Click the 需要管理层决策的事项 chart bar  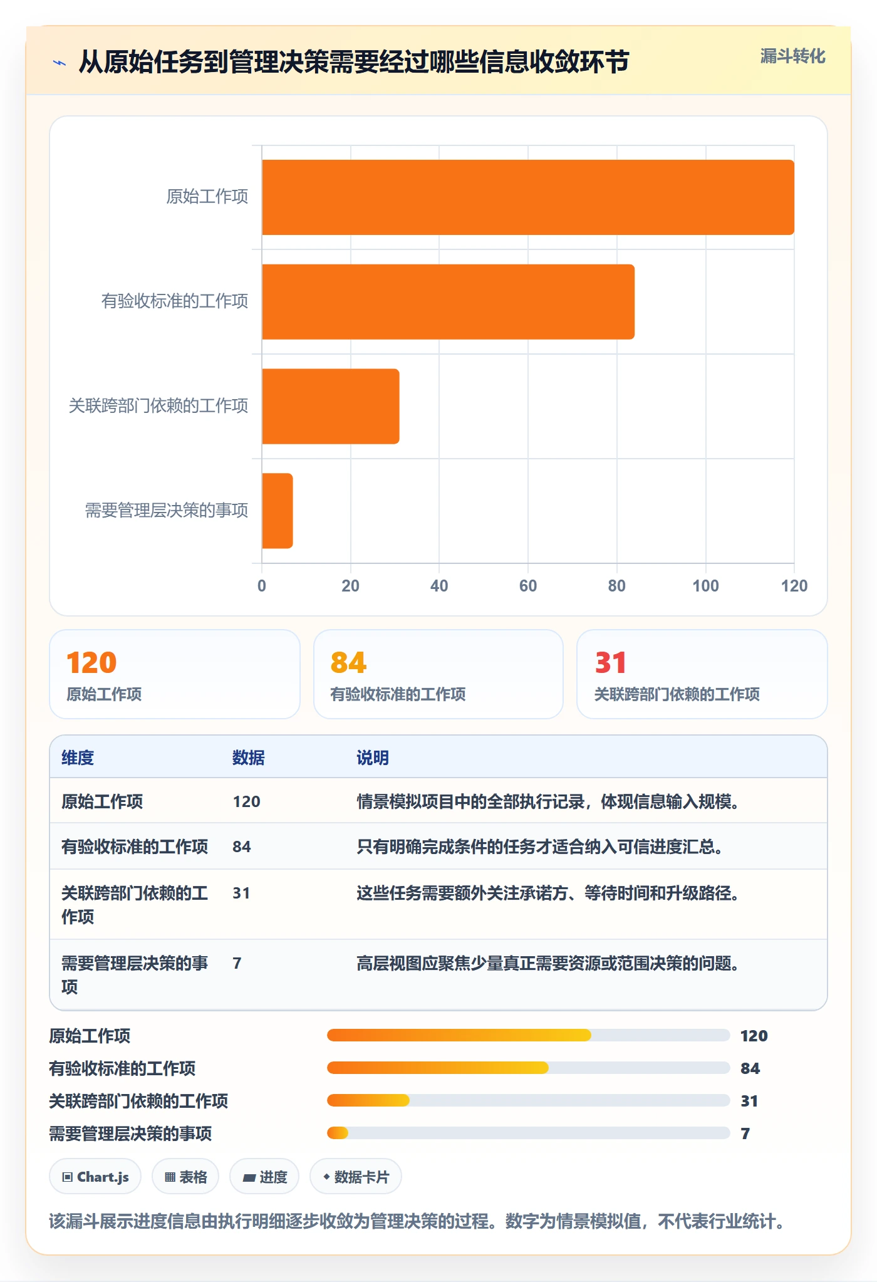(278, 511)
